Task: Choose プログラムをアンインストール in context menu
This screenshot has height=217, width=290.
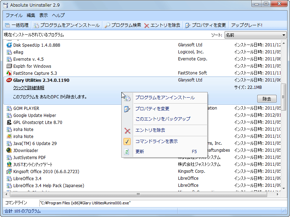Action: coord(165,98)
